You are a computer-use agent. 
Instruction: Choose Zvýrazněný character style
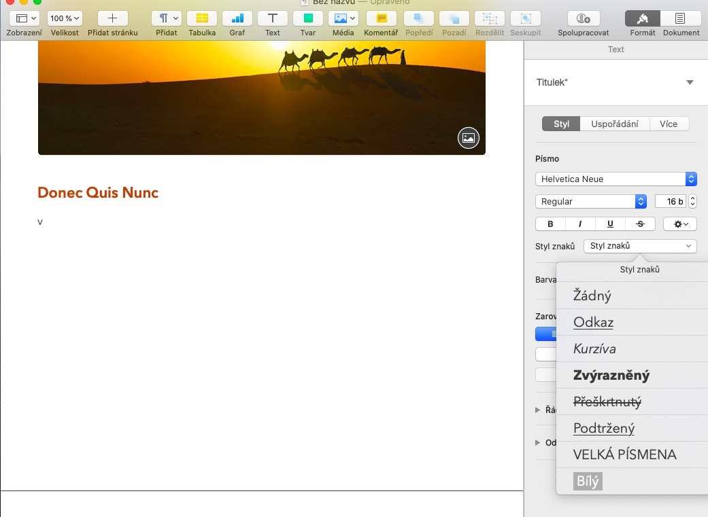632,375
